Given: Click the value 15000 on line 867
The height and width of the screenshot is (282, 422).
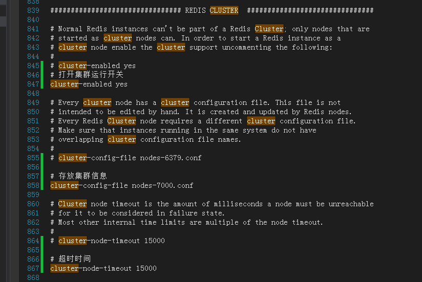Looking at the screenshot, I should (x=146, y=268).
